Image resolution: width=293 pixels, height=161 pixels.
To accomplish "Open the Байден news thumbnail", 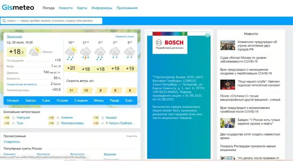I will [227, 123].
